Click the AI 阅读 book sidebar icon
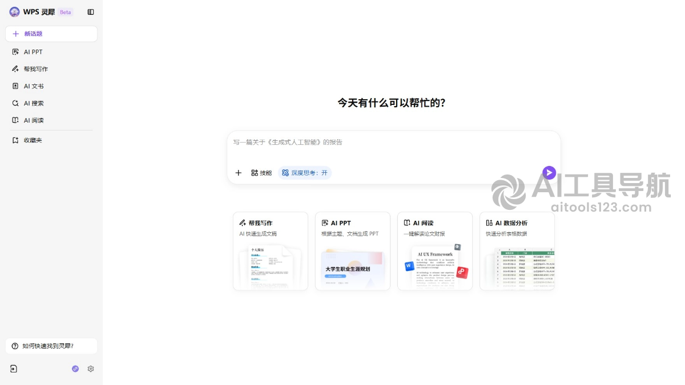Image resolution: width=685 pixels, height=385 pixels. (15, 120)
